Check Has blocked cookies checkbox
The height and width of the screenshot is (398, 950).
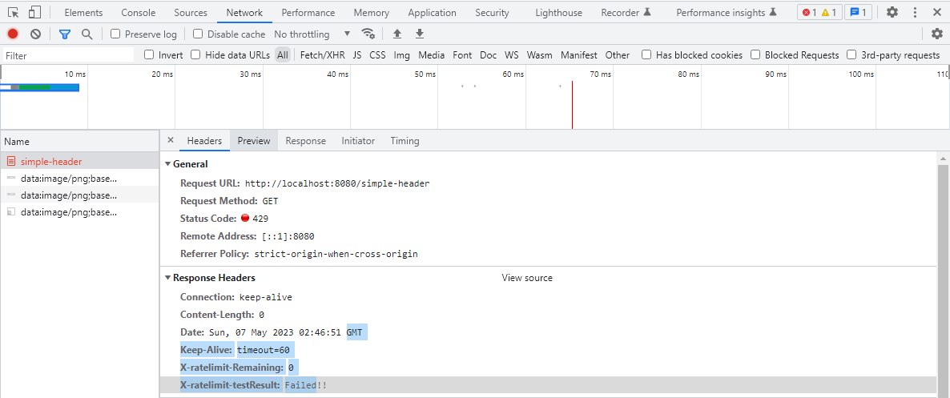(x=646, y=55)
